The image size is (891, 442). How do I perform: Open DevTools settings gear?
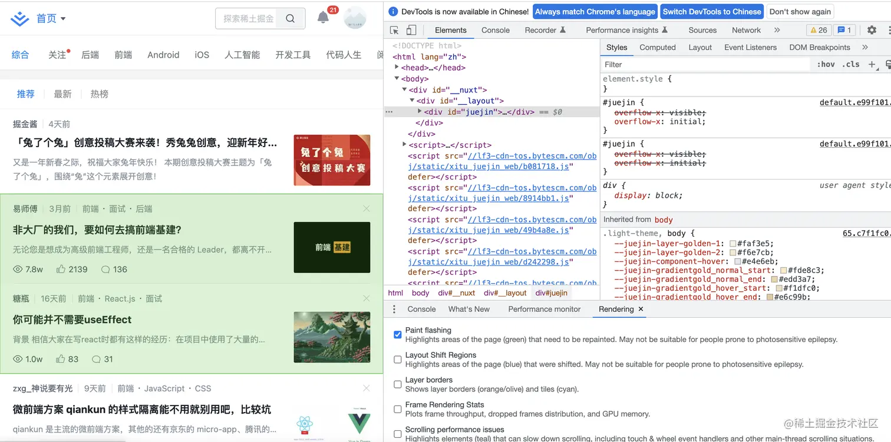[x=872, y=30]
